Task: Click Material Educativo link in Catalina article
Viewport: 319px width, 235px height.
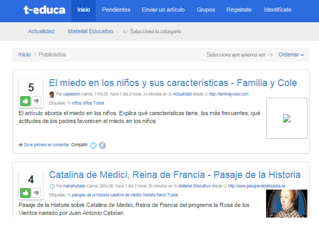Action: click(x=194, y=186)
